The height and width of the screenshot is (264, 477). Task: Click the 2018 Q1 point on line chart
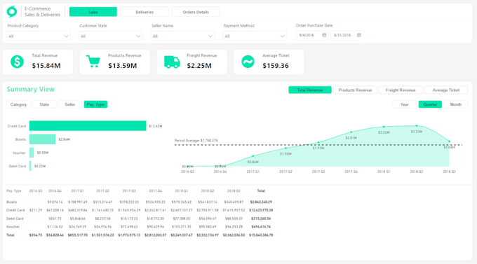(384, 127)
